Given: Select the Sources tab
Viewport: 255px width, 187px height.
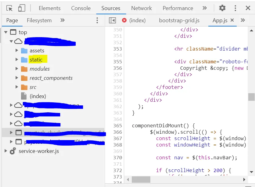Looking at the screenshot, I should [x=111, y=8].
